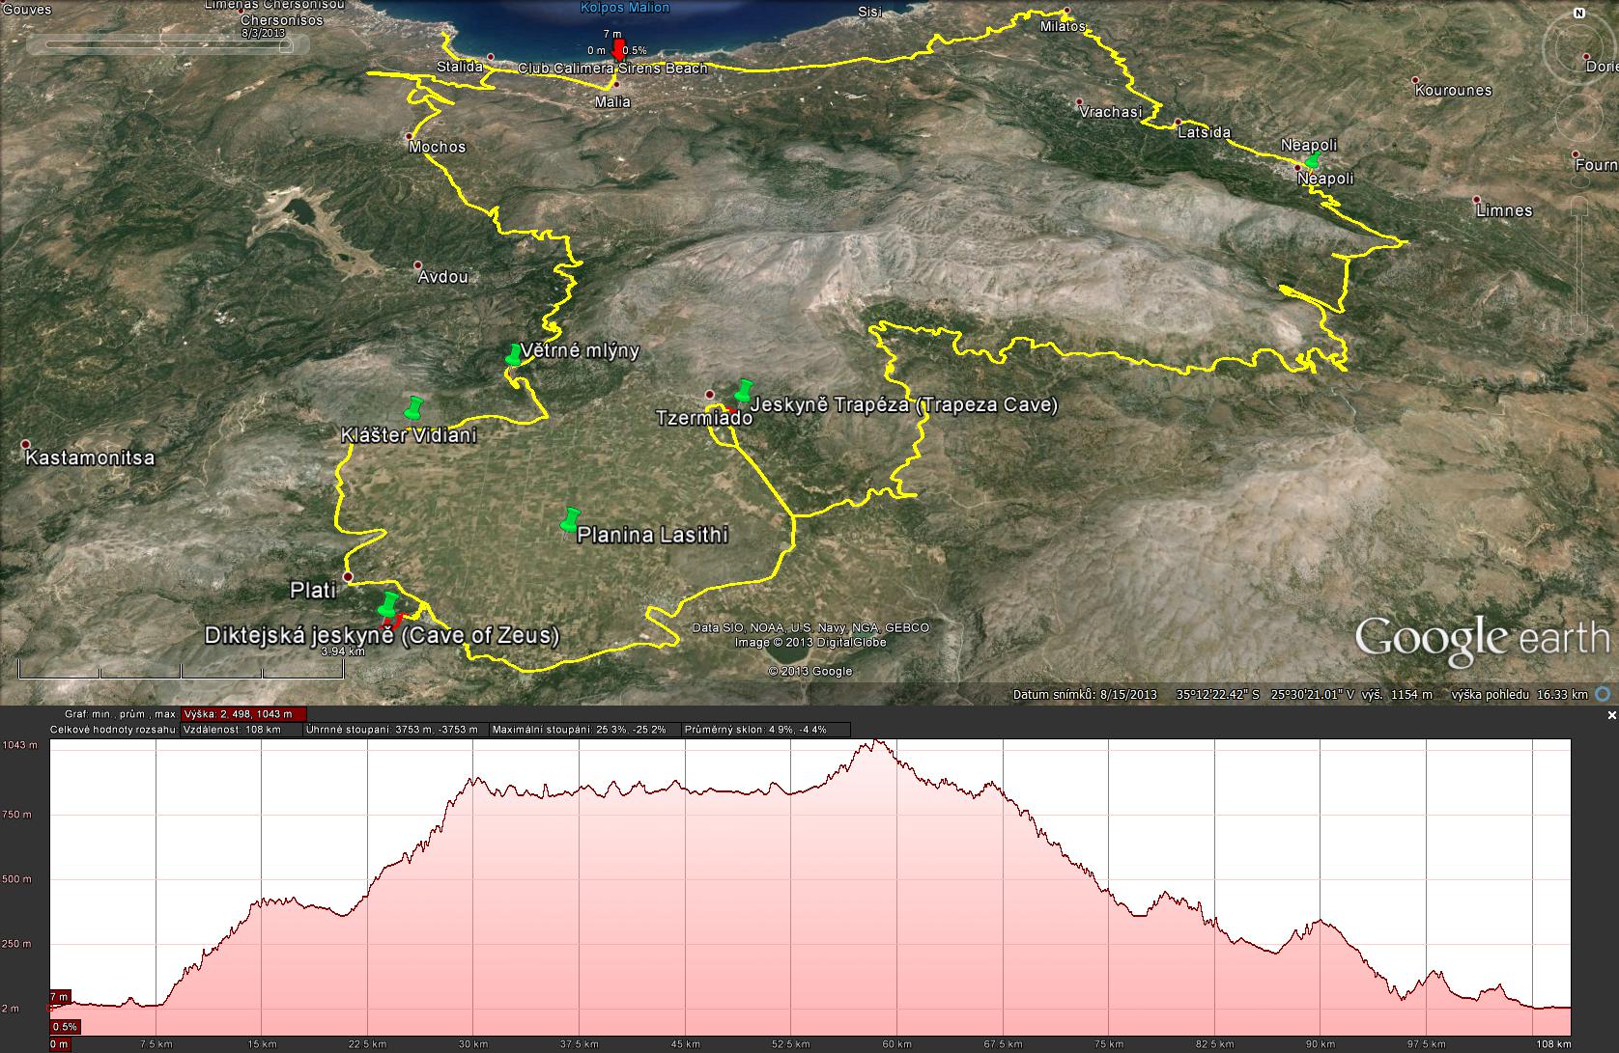Click the Vzdálenost 108 km box
The height and width of the screenshot is (1053, 1619).
coord(240,730)
